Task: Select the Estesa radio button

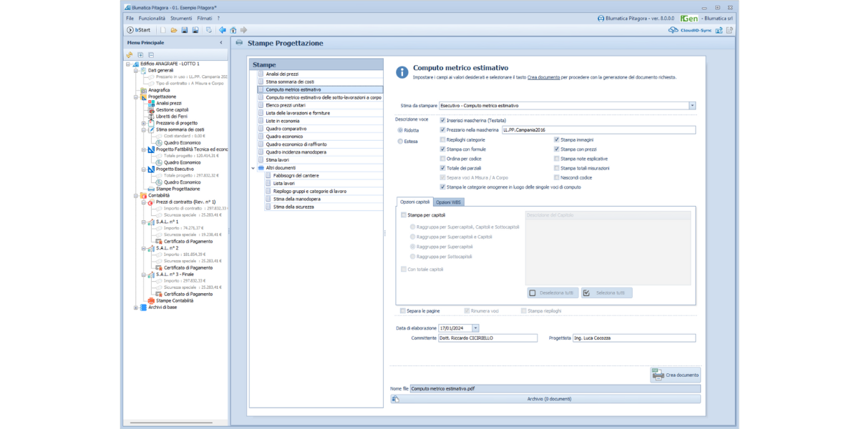Action: coord(400,142)
